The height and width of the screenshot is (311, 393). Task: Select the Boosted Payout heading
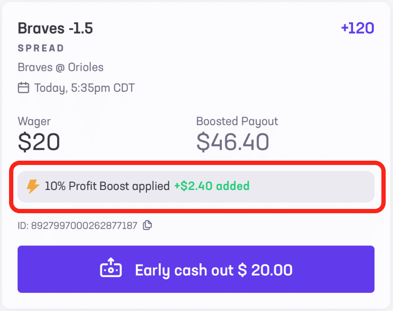(x=237, y=121)
